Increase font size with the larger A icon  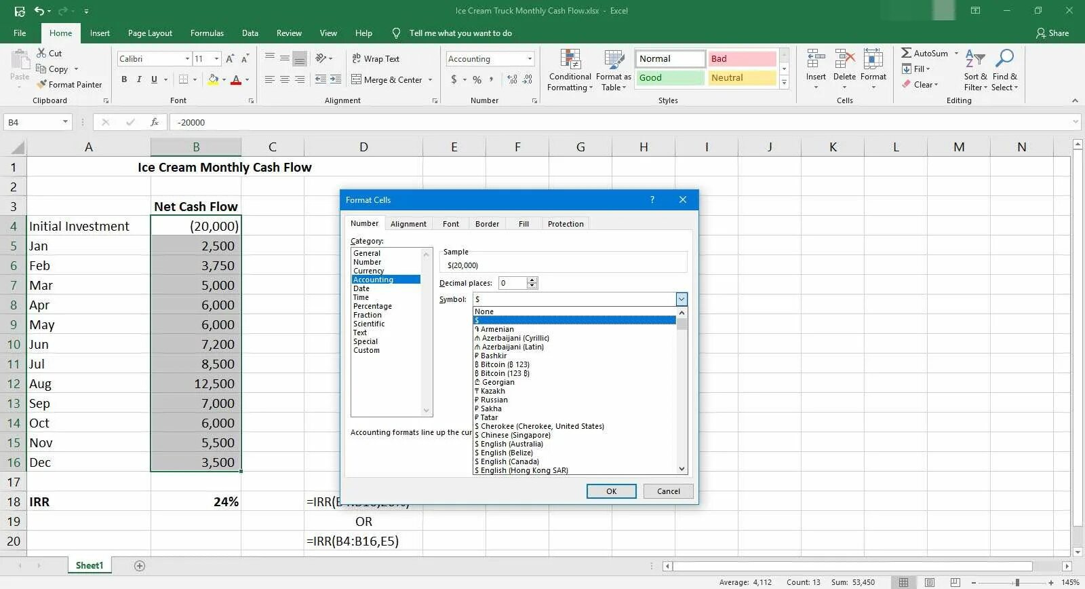230,59
